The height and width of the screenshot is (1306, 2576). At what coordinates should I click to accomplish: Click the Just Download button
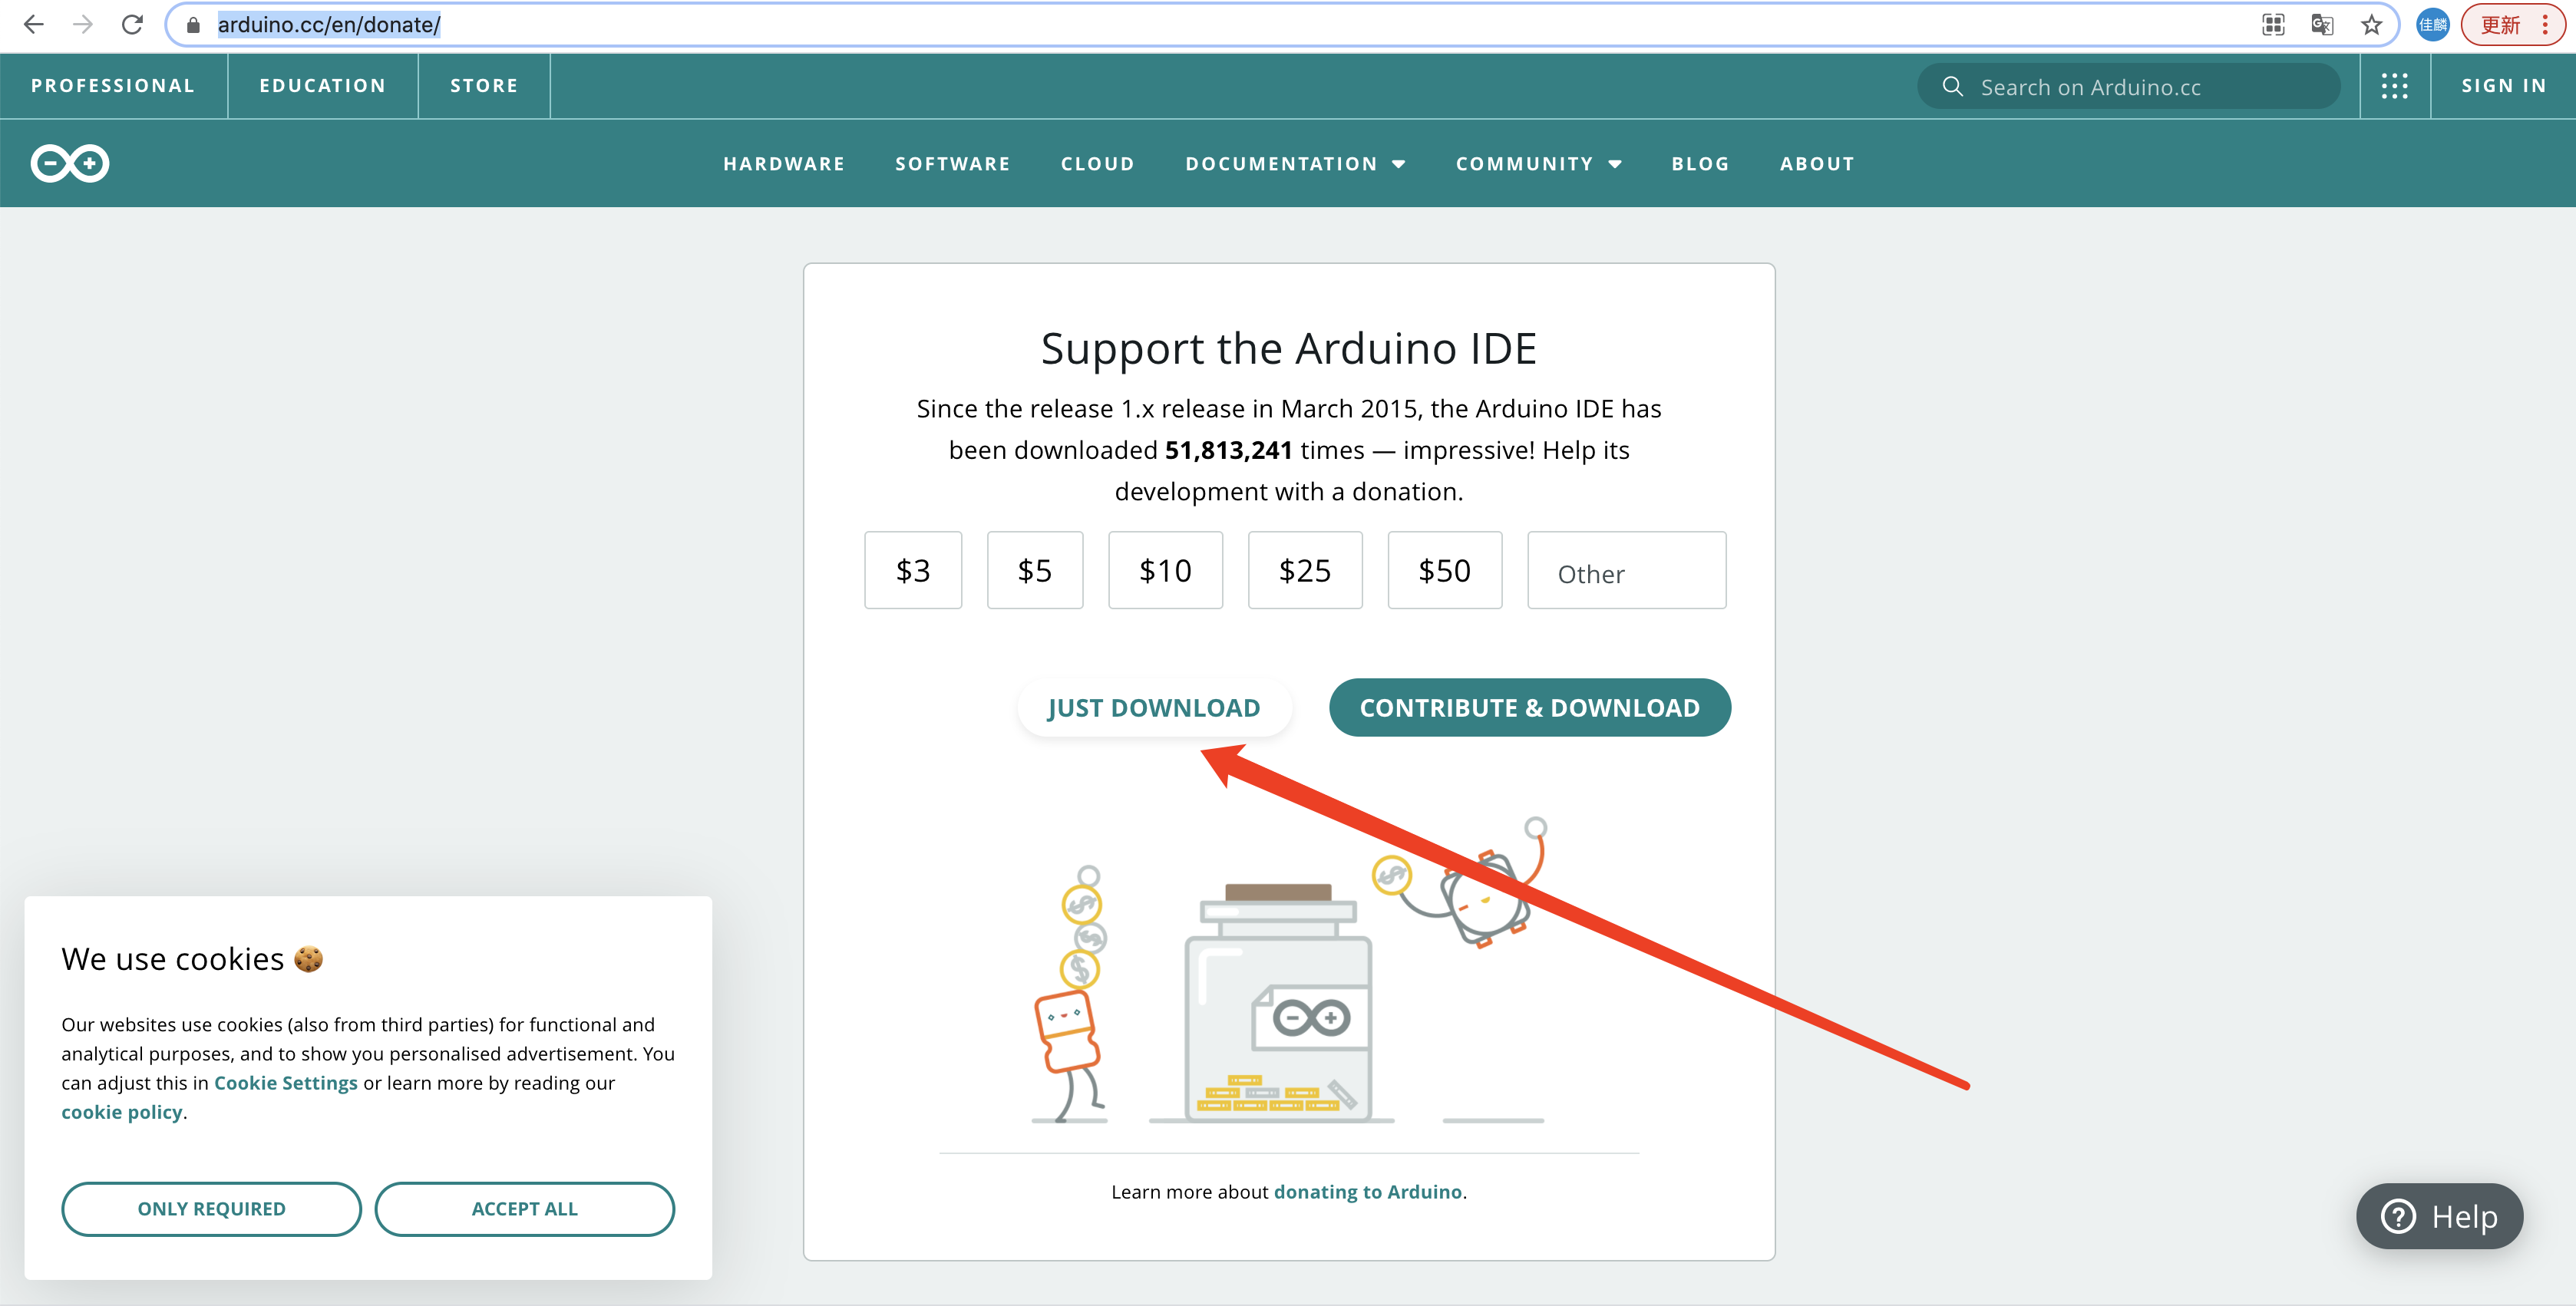click(x=1153, y=708)
